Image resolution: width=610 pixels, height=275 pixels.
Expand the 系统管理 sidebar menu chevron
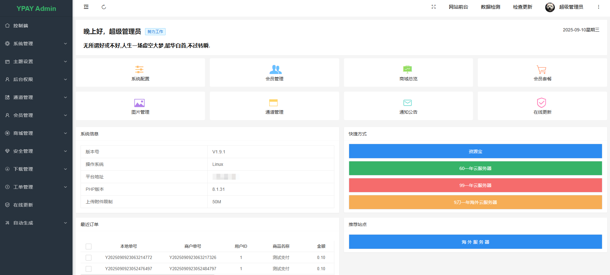click(65, 44)
